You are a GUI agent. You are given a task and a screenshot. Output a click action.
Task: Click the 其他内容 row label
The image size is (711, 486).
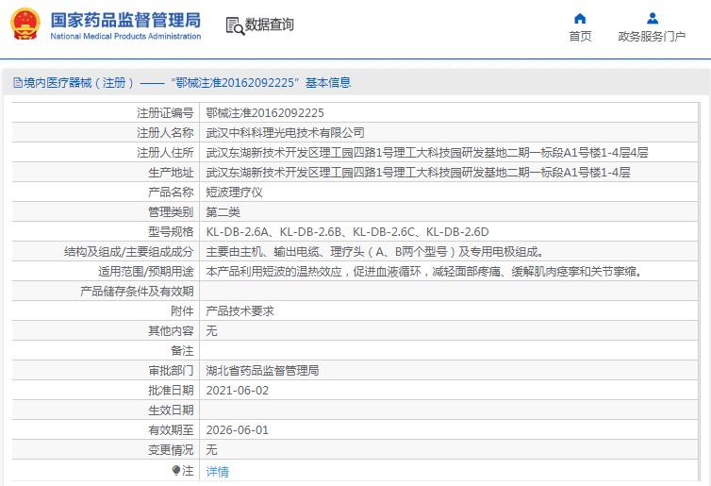pyautogui.click(x=171, y=331)
